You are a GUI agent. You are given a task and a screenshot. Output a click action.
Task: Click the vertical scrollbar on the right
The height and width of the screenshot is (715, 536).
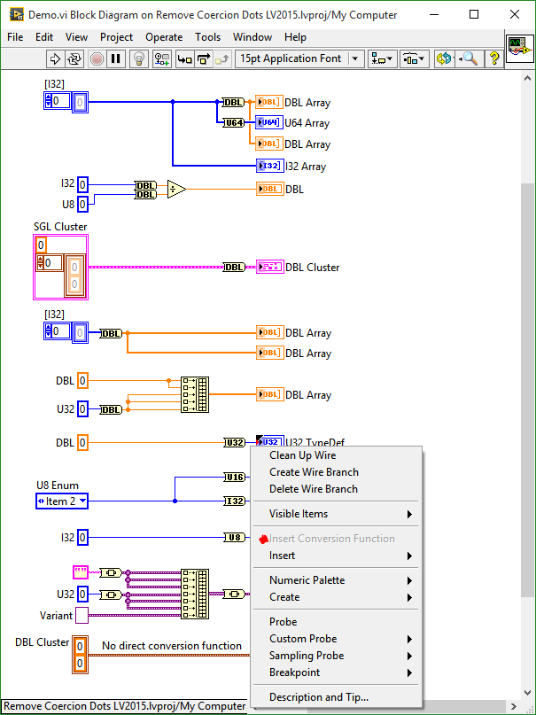[x=527, y=354]
